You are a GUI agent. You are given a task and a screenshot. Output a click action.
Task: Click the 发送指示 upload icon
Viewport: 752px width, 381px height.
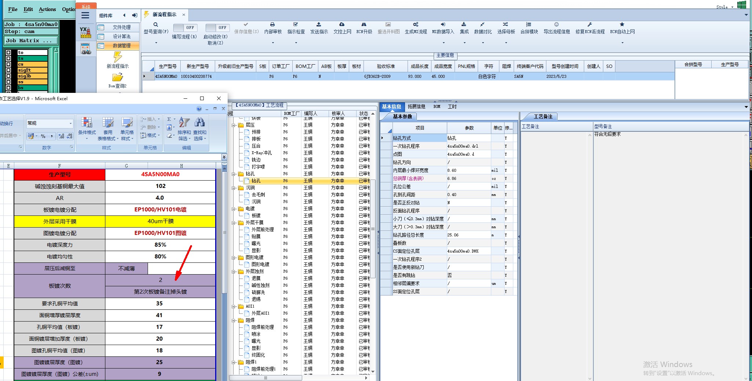(x=319, y=25)
